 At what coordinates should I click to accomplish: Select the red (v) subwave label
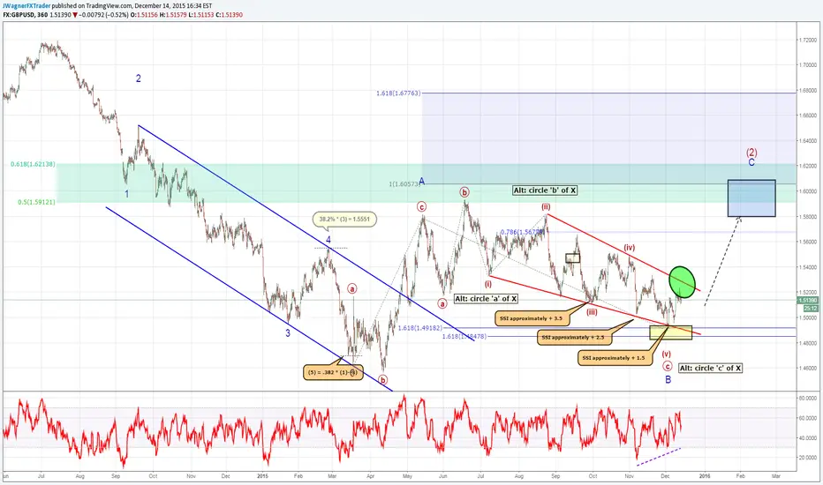(666, 354)
